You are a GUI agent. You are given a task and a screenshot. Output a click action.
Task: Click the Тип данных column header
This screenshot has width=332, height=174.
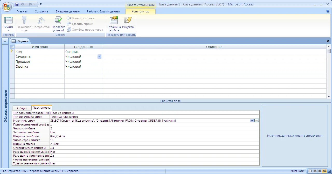[x=83, y=47]
